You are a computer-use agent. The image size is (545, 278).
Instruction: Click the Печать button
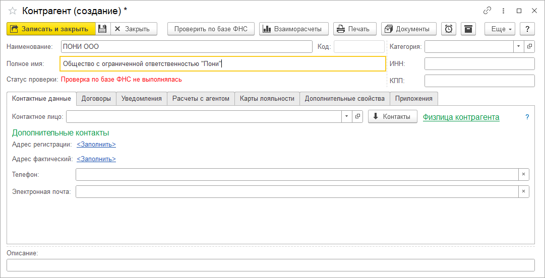tap(355, 29)
